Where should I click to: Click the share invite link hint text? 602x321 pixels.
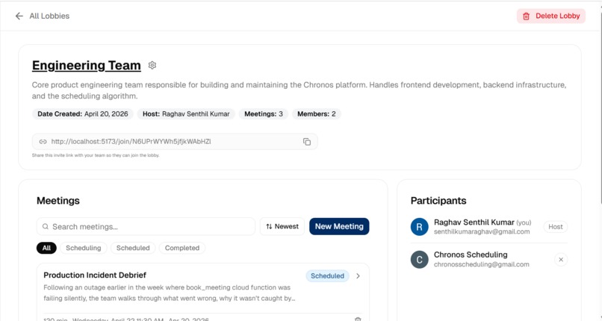[96, 155]
